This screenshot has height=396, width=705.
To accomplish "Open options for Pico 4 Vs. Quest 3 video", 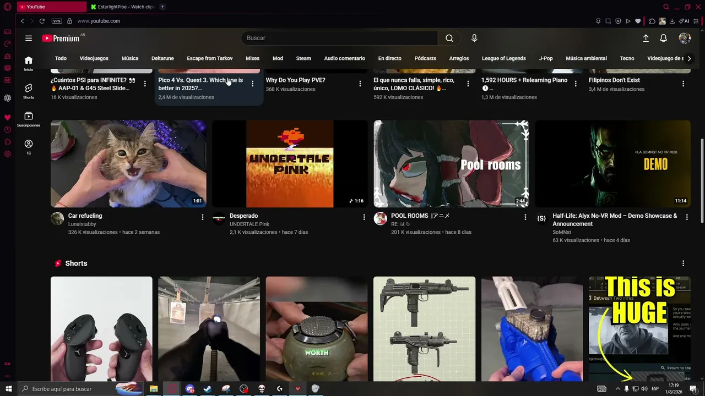I will pyautogui.click(x=252, y=84).
